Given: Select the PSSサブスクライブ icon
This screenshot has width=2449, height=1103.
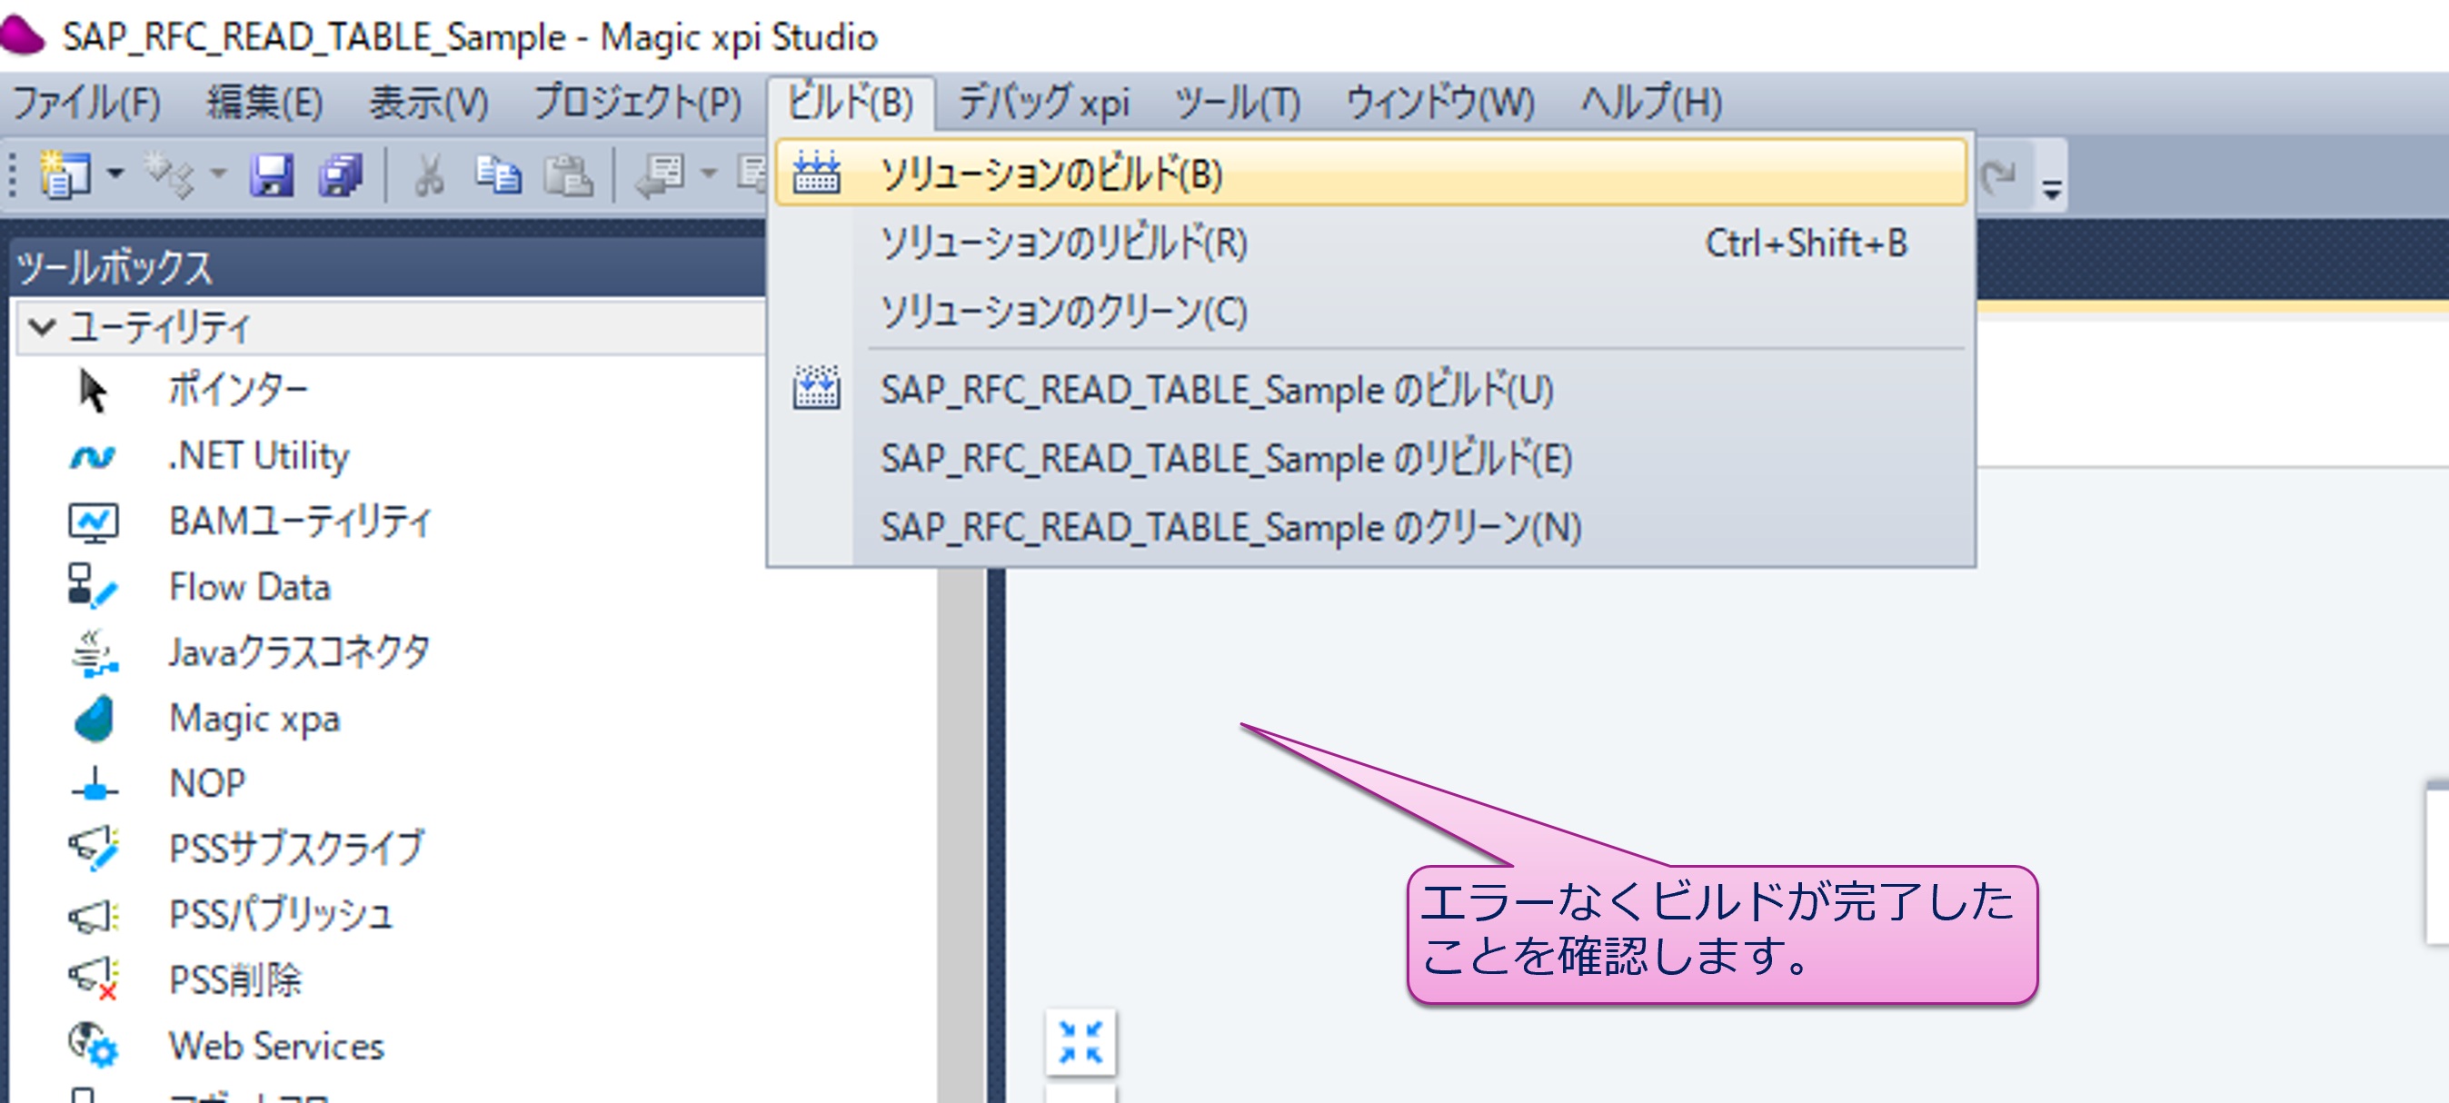Looking at the screenshot, I should coord(94,850).
